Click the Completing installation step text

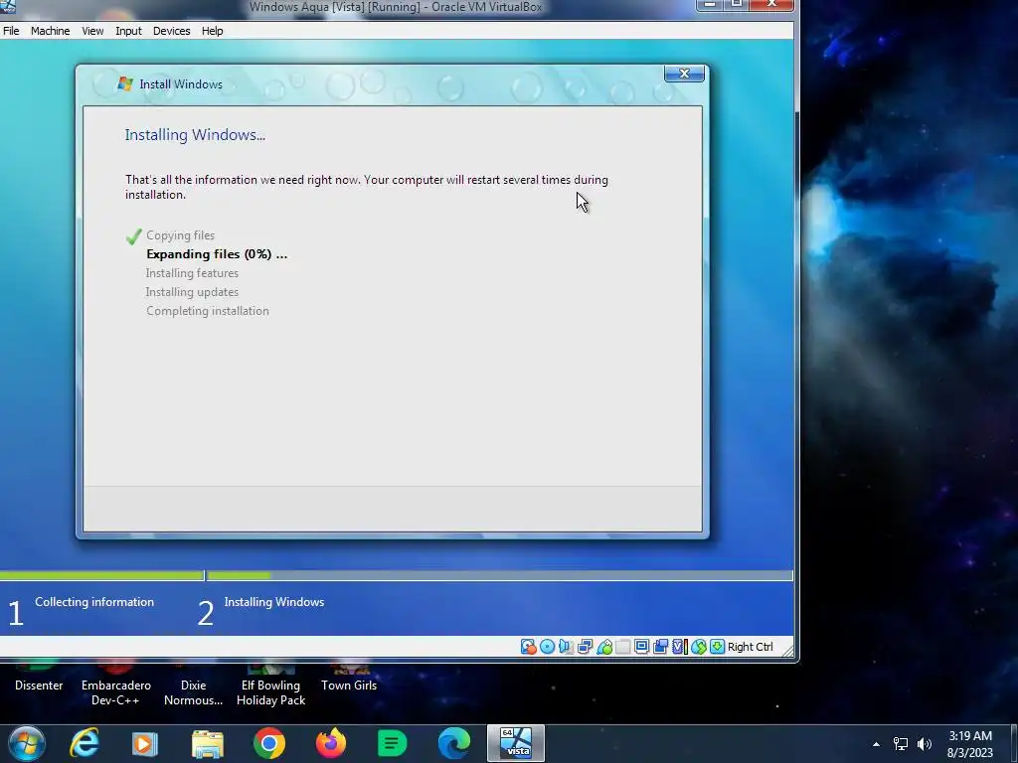pos(207,311)
